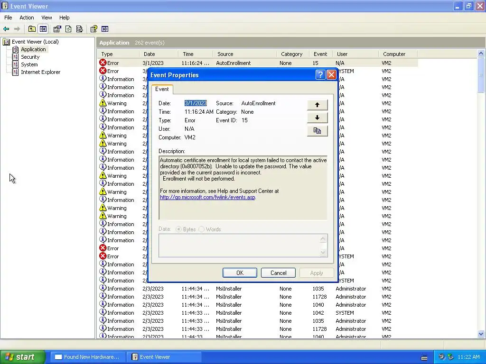Click the Export List toolbar icon
Screen dimensions: 486x364
pyautogui.click(x=80, y=29)
